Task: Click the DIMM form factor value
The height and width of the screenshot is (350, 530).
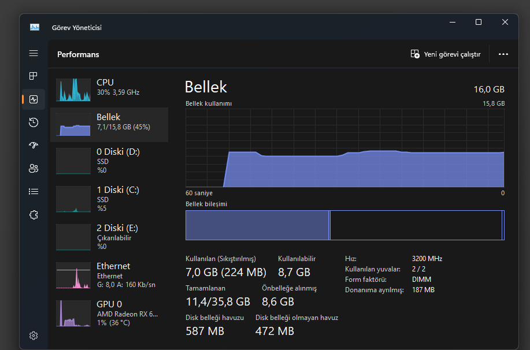Action: pos(421,280)
